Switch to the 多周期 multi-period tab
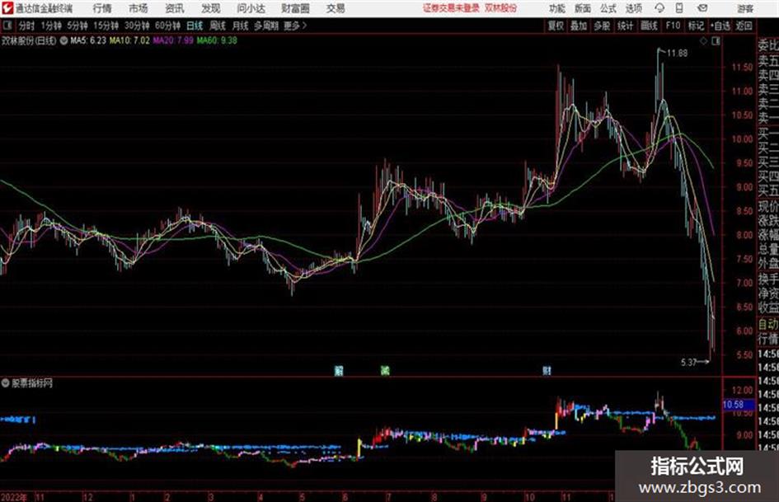The height and width of the screenshot is (502, 779). pos(266,26)
